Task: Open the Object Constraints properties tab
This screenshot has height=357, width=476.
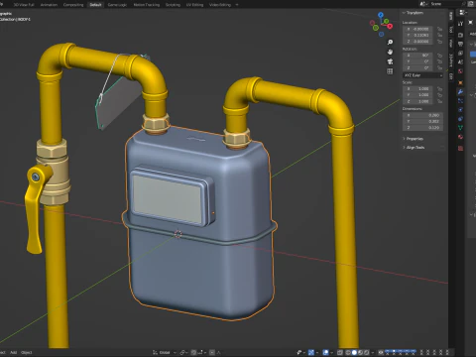Action: coord(460,119)
